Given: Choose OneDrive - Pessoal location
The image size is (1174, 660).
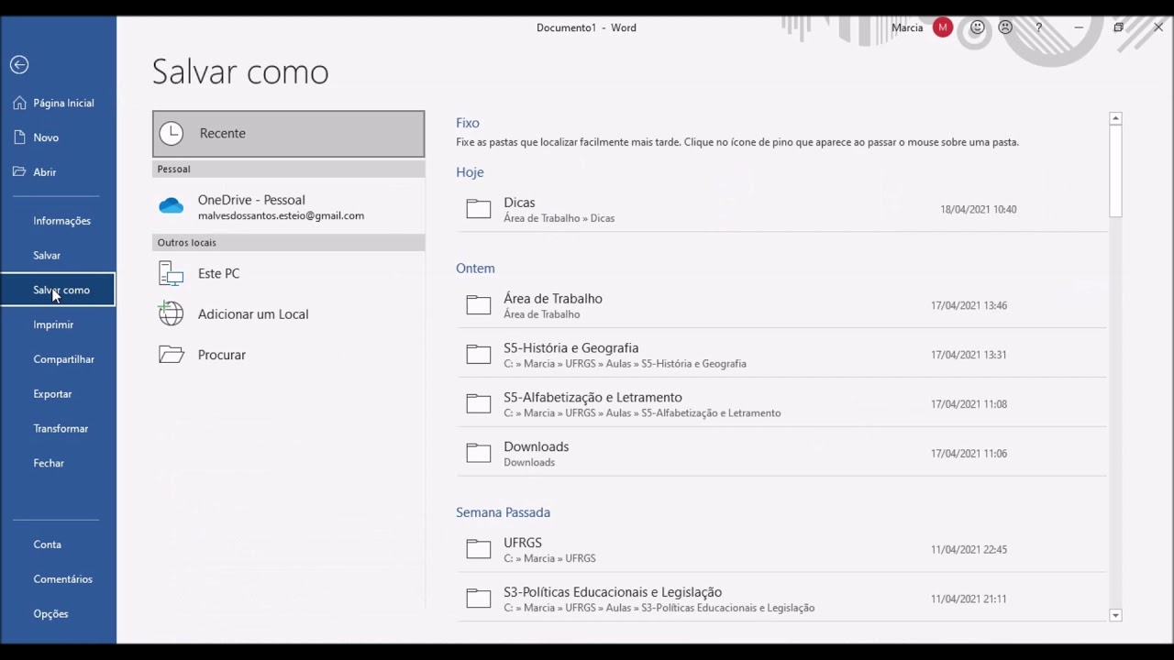Looking at the screenshot, I should point(289,207).
